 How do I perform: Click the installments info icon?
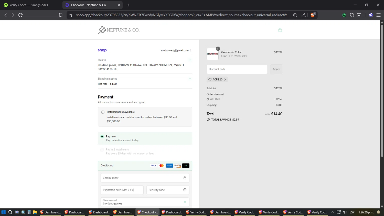click(x=103, y=112)
